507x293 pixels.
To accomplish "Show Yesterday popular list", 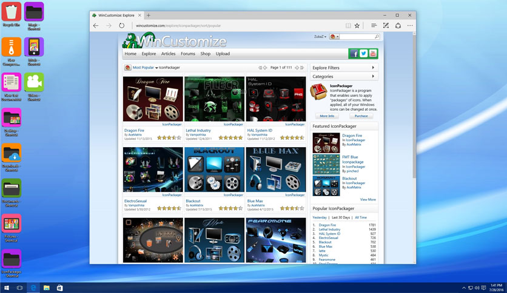I will coord(320,217).
